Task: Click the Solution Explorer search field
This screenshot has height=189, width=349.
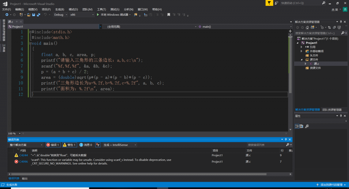Action: tap(318, 33)
